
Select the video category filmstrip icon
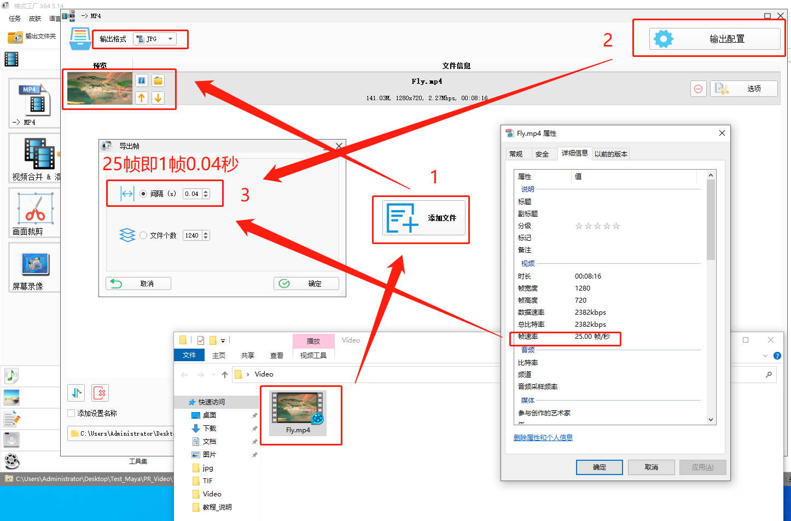coord(11,59)
